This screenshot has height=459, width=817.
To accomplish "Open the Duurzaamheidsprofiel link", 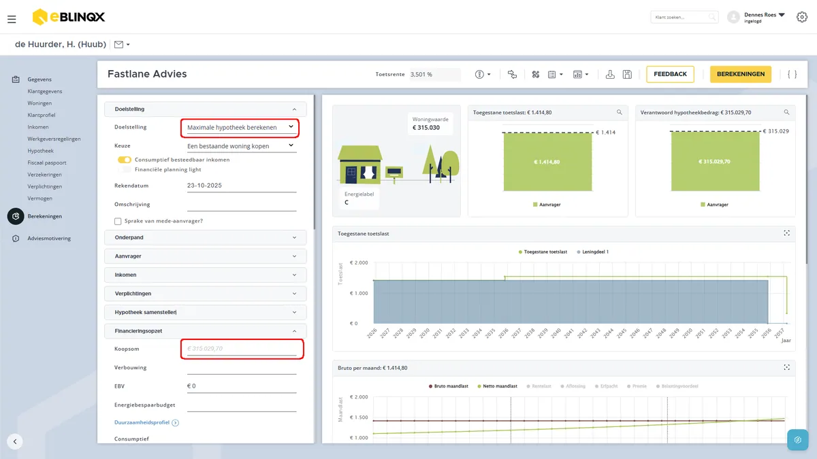I will (x=142, y=423).
